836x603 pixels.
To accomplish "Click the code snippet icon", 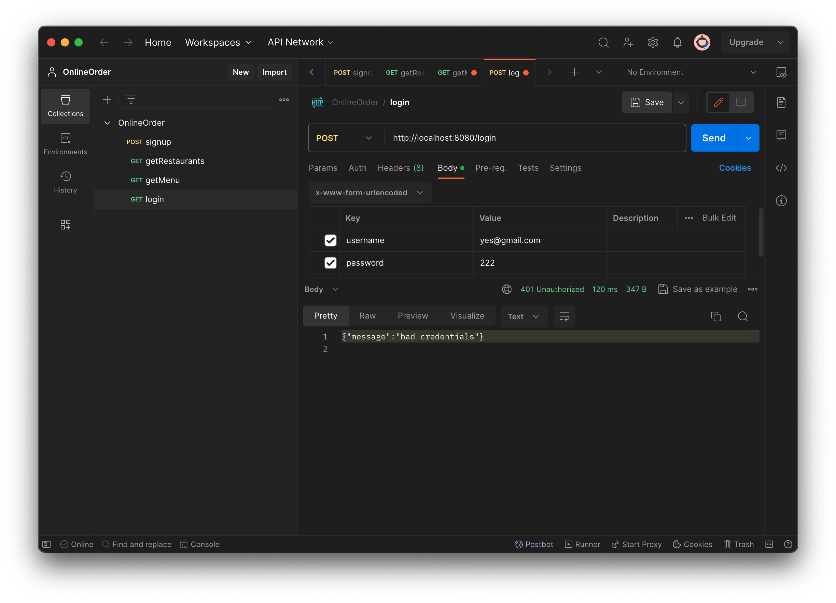I will coord(781,168).
